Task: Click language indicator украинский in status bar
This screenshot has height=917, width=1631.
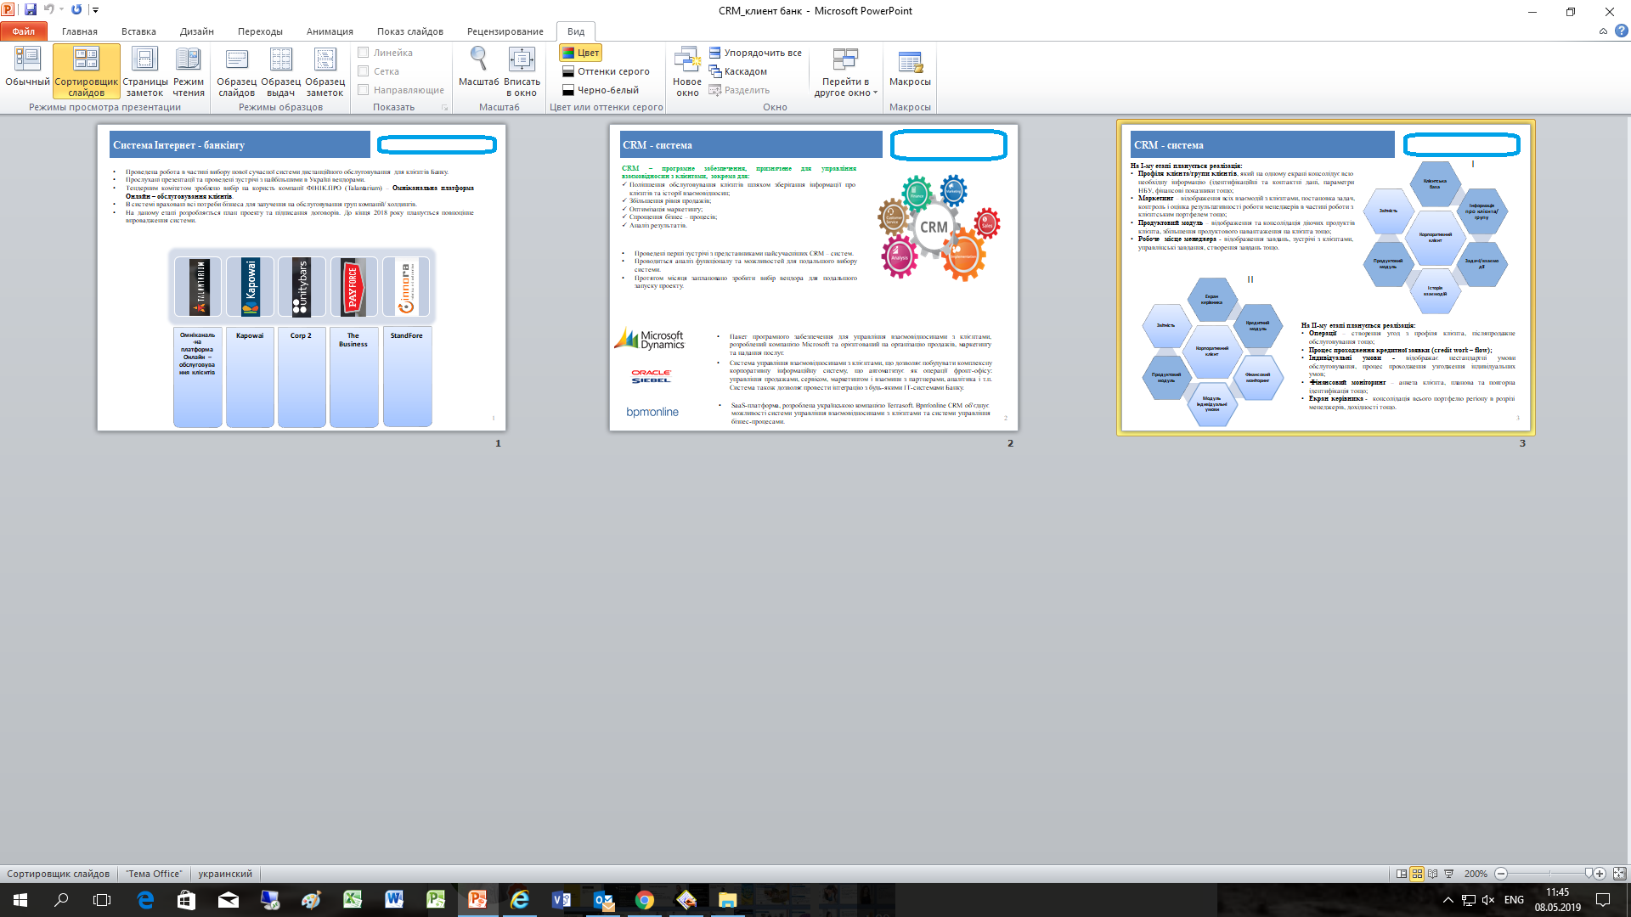Action: (225, 874)
